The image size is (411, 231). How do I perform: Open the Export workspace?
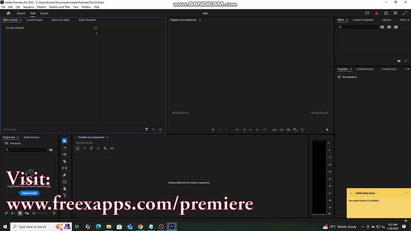tap(44, 13)
